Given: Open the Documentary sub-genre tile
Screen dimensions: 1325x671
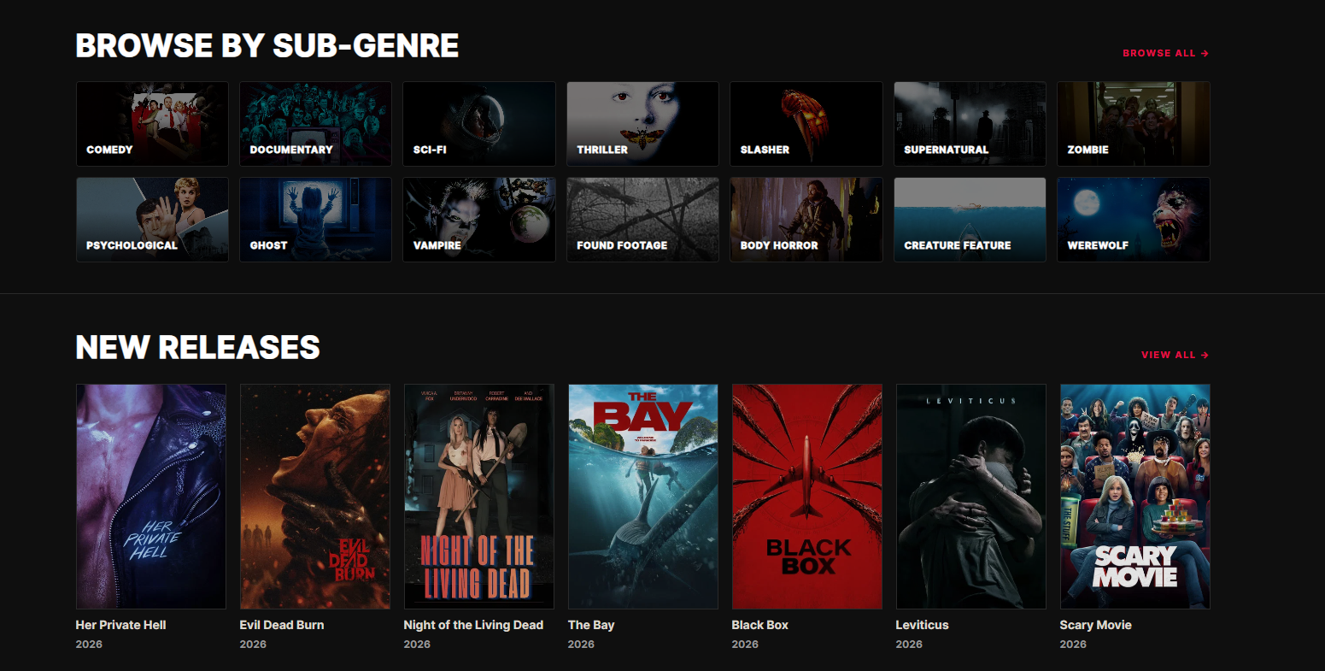Looking at the screenshot, I should click(x=315, y=124).
